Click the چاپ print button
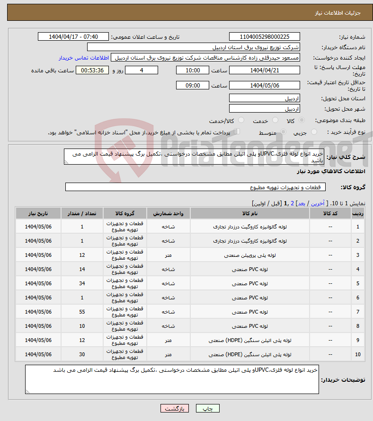Screen dimensions: 373x421 (208, 408)
